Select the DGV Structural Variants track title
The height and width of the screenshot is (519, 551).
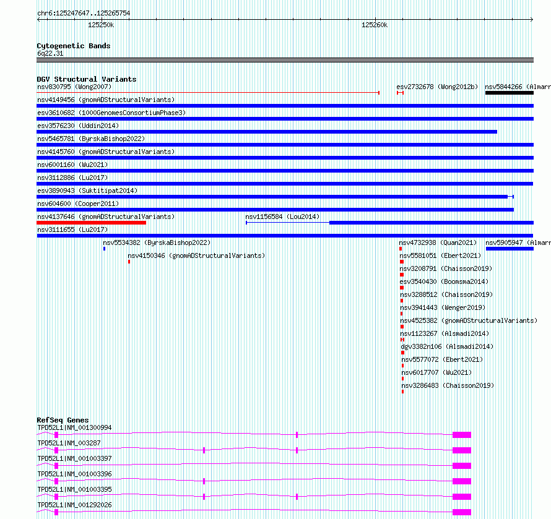87,79
